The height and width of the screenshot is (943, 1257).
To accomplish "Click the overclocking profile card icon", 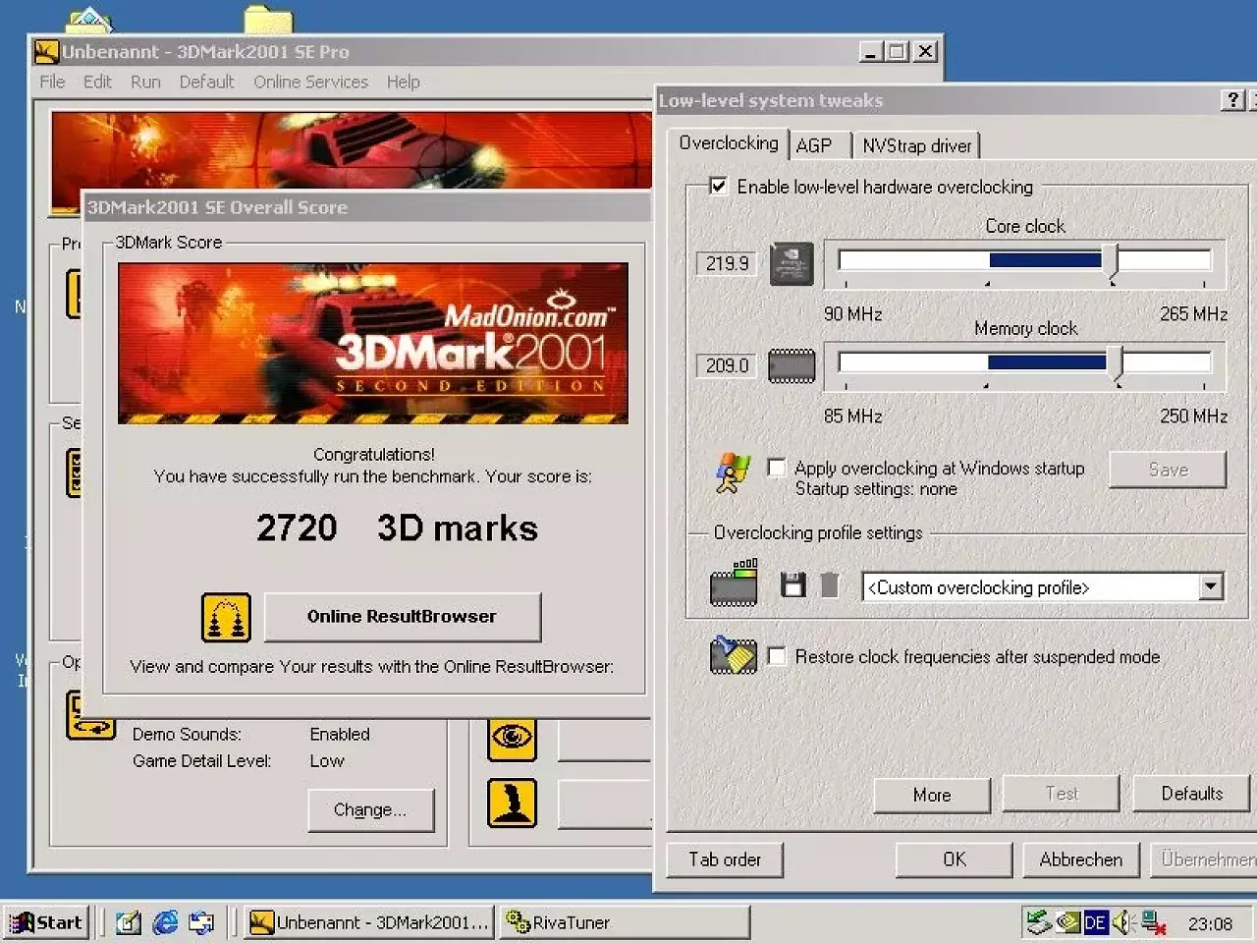I will (x=734, y=582).
